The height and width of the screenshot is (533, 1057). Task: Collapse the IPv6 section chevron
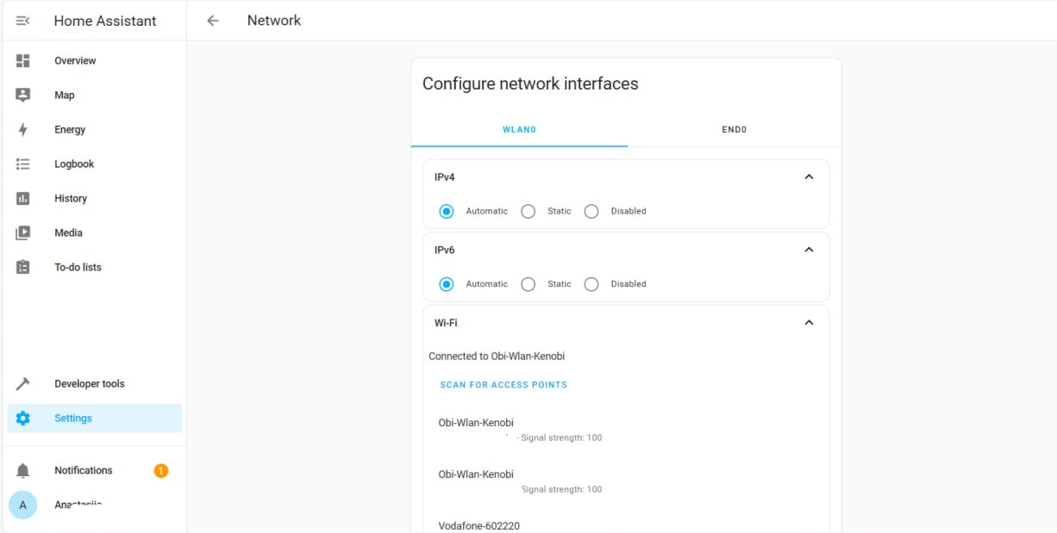[809, 250]
